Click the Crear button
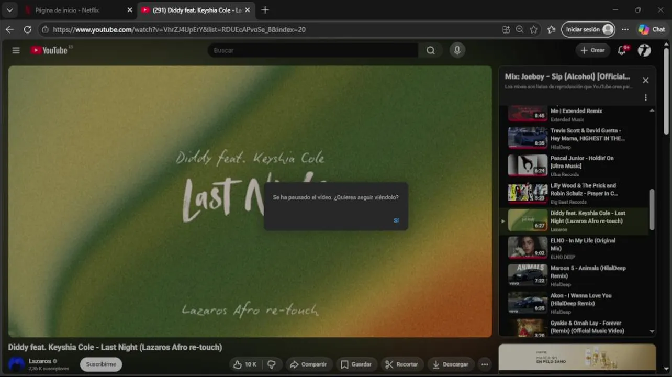 point(592,50)
